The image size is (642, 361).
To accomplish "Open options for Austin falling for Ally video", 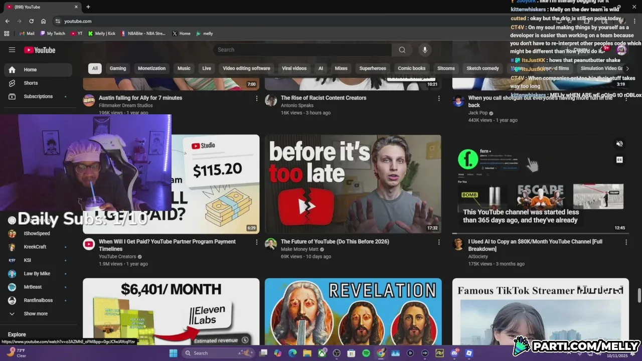I will (x=257, y=98).
